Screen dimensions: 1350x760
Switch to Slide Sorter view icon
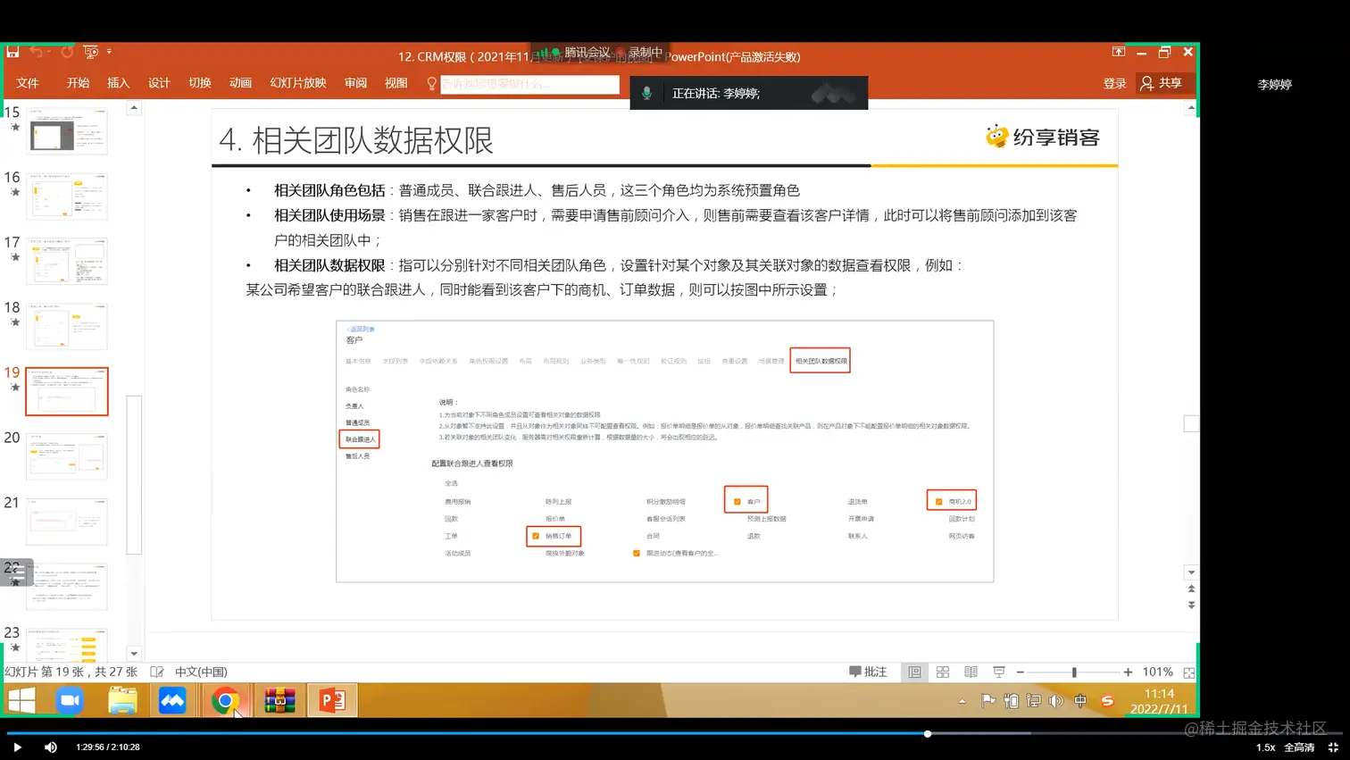943,672
